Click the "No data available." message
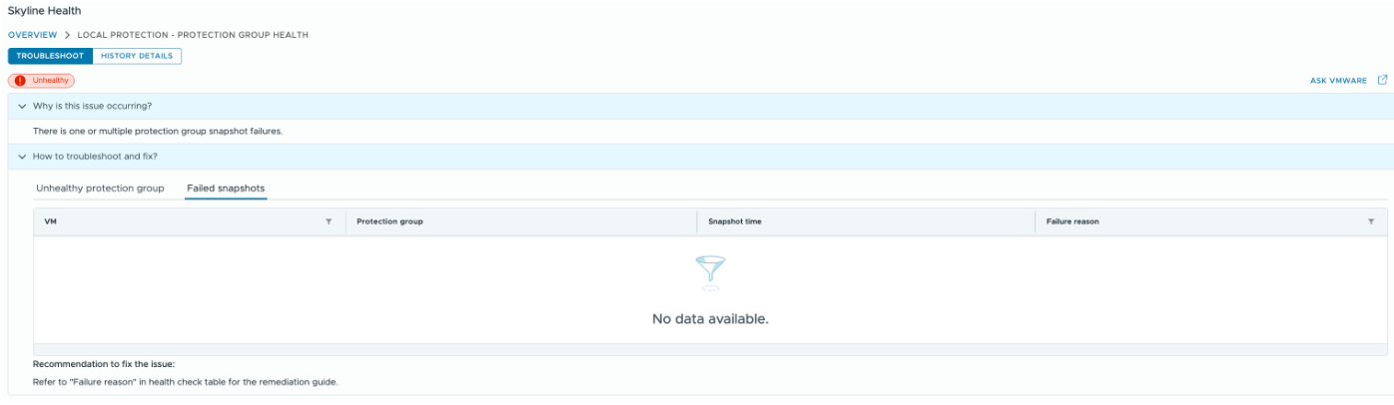 coord(710,319)
